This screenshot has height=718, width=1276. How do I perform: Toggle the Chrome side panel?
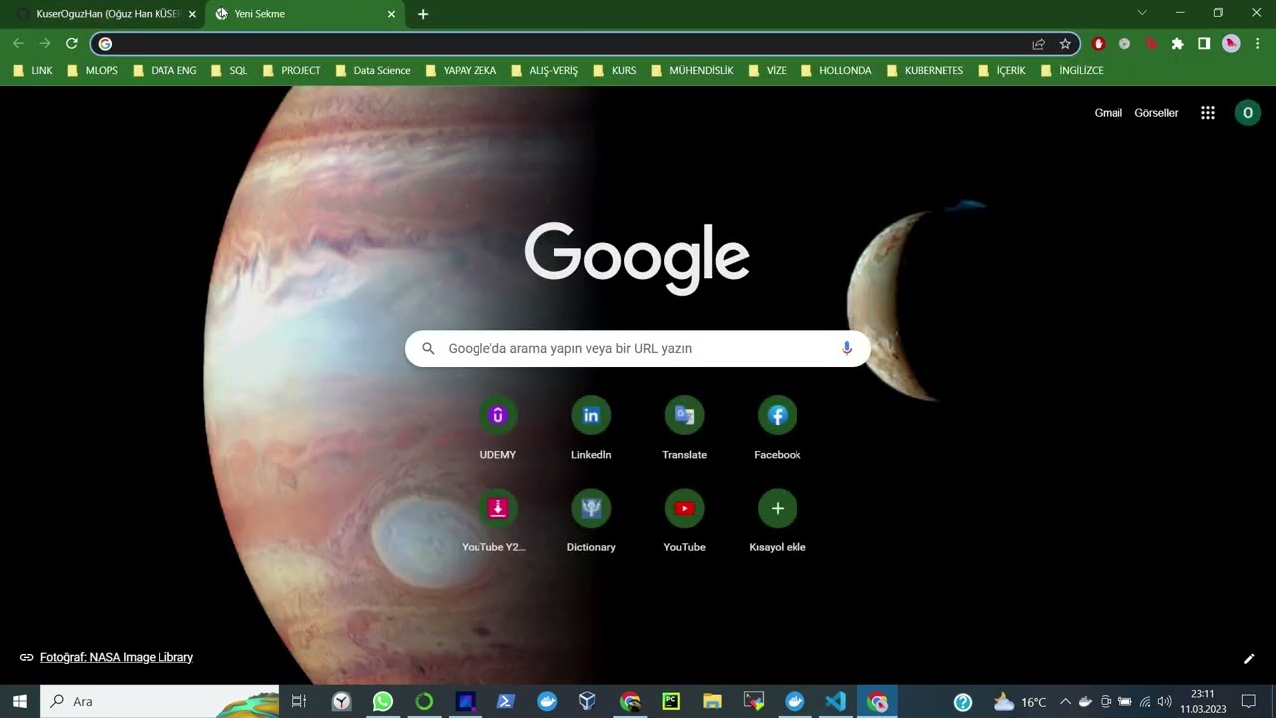point(1204,43)
